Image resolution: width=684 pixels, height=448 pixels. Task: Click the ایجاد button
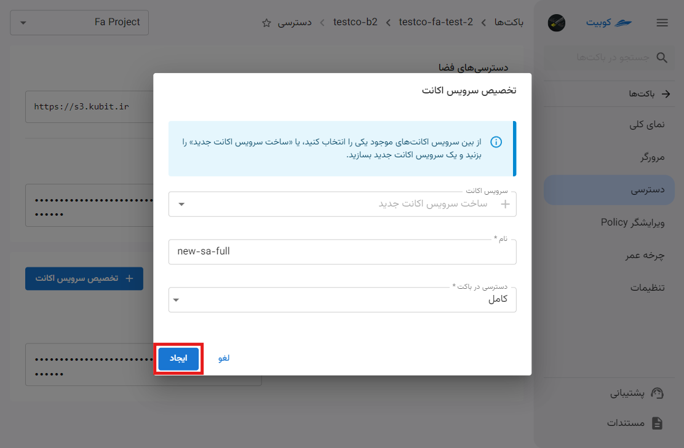click(x=178, y=358)
